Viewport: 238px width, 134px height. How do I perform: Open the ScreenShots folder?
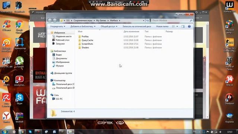87,44
